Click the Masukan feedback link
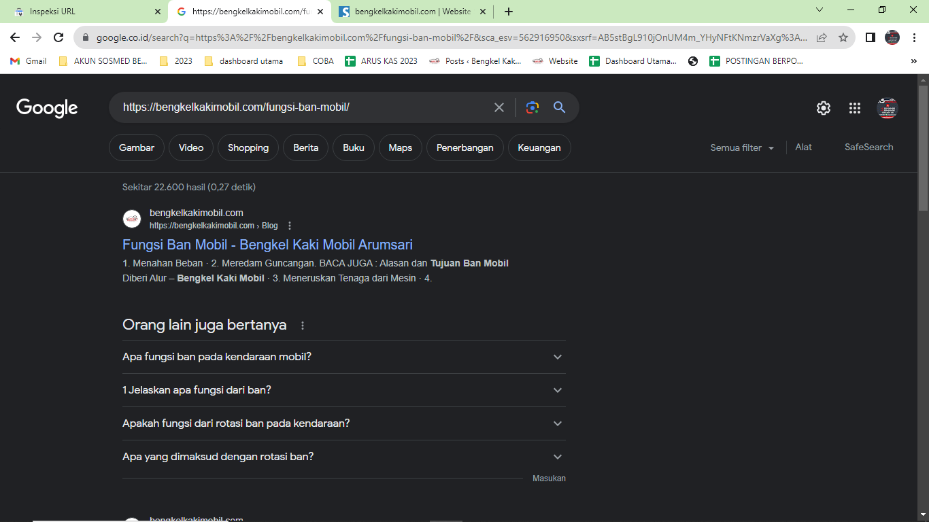This screenshot has height=522, width=929. [549, 478]
